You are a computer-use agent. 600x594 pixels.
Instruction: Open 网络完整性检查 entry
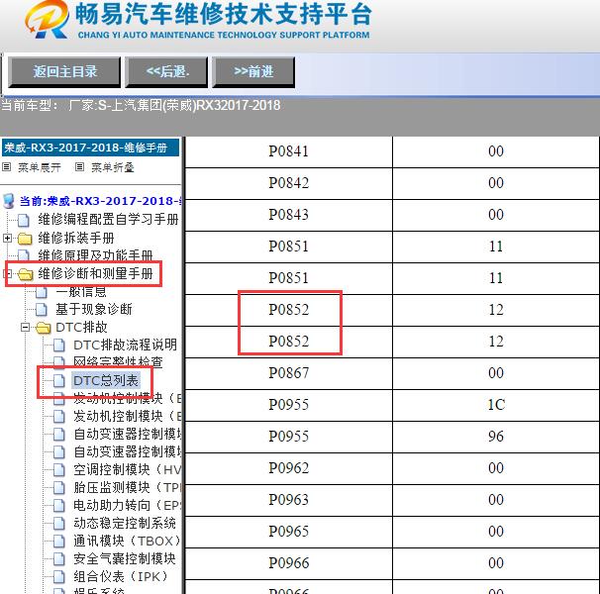coord(118,362)
